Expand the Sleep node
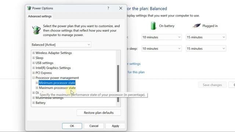Screen dimensions: 235x132 point(33,58)
